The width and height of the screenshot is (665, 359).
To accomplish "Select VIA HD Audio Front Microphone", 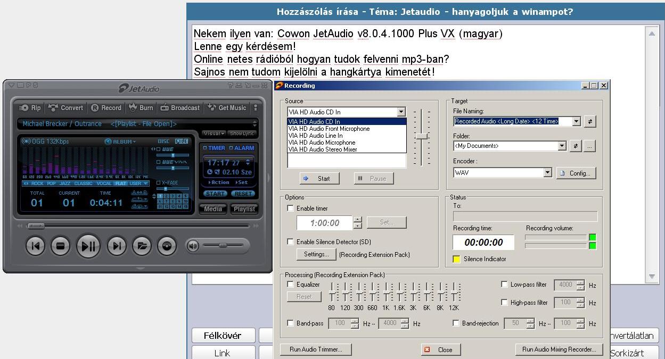I will tap(347, 129).
